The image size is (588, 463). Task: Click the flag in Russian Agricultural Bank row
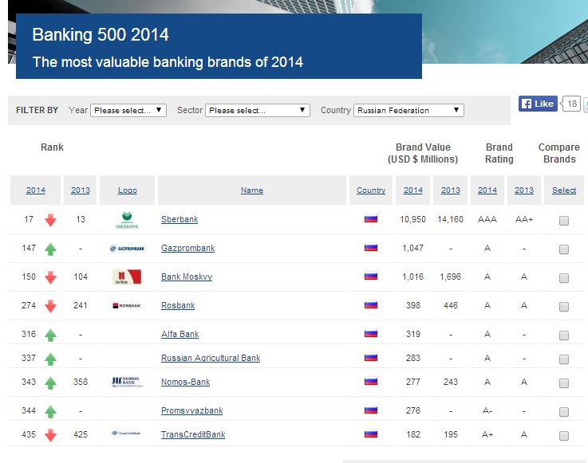(x=371, y=358)
